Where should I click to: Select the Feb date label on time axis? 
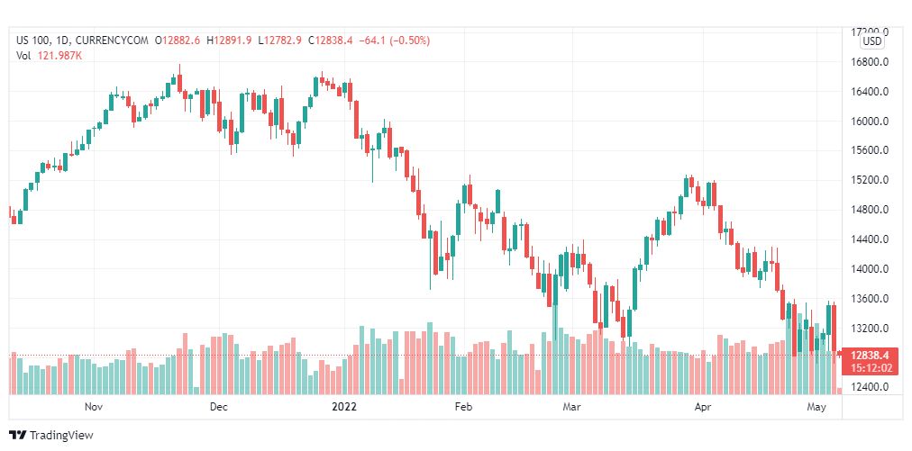(463, 407)
